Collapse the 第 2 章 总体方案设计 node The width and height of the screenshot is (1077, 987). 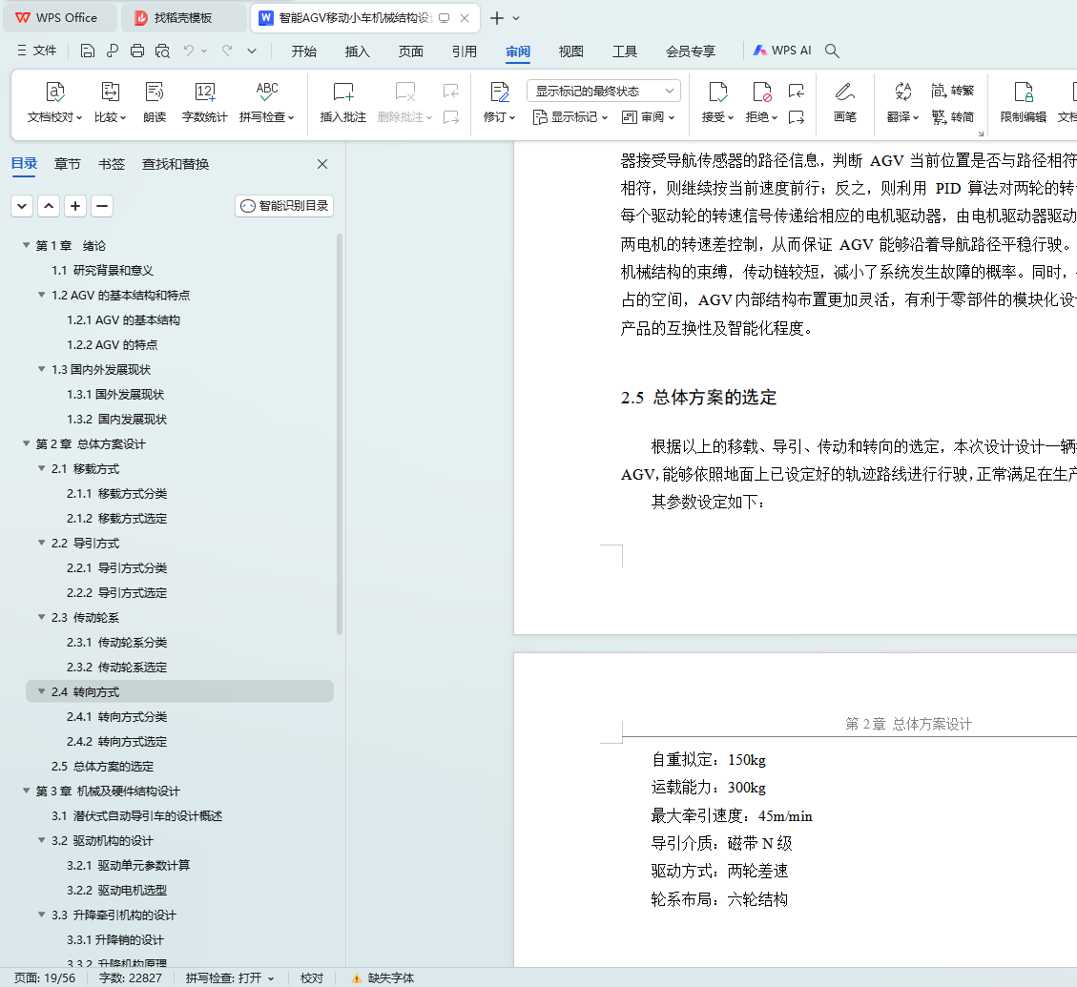click(26, 443)
